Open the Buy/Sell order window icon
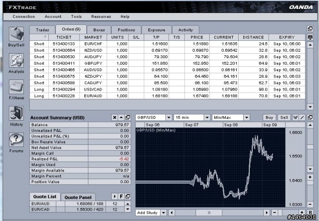The image size is (319, 221). (x=16, y=34)
